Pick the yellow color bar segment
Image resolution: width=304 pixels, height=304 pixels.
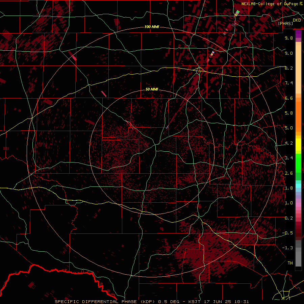[x=298, y=145]
